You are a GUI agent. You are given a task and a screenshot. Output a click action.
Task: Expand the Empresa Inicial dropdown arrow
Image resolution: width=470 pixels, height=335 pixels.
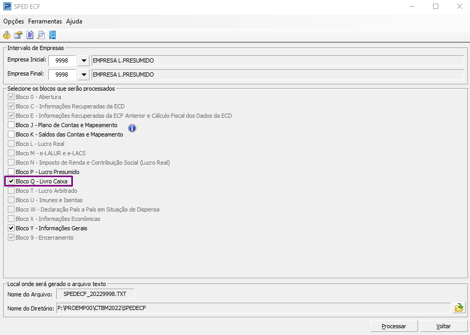point(84,60)
